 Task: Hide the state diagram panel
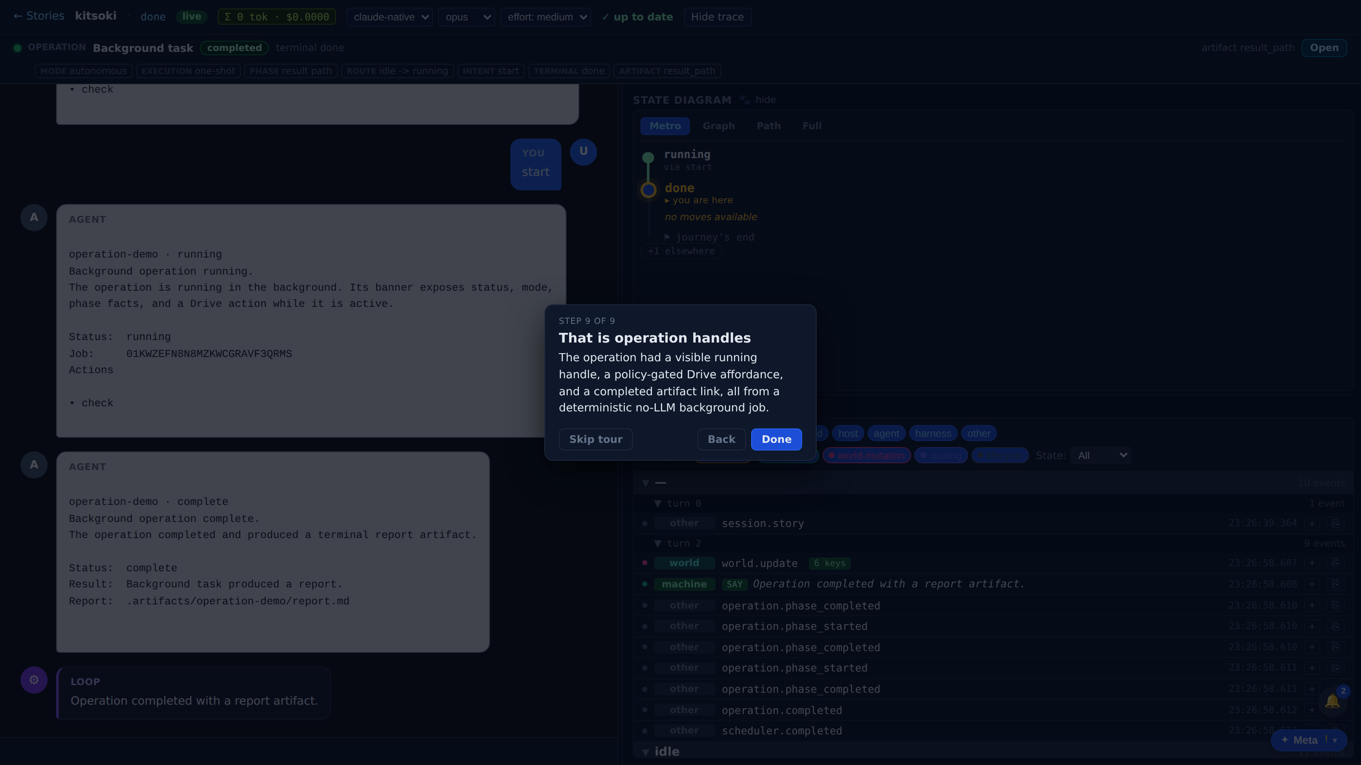(765, 100)
